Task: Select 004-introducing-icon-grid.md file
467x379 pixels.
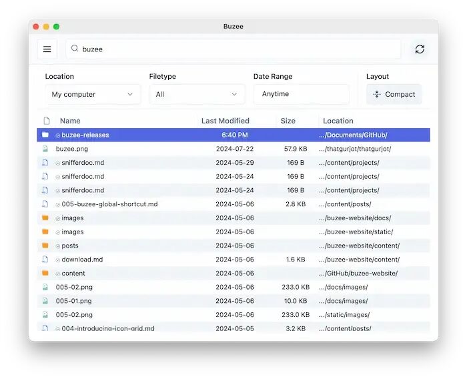Action: 108,328
